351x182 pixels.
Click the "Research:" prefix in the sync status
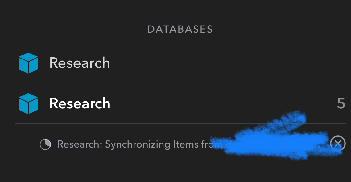coord(80,144)
